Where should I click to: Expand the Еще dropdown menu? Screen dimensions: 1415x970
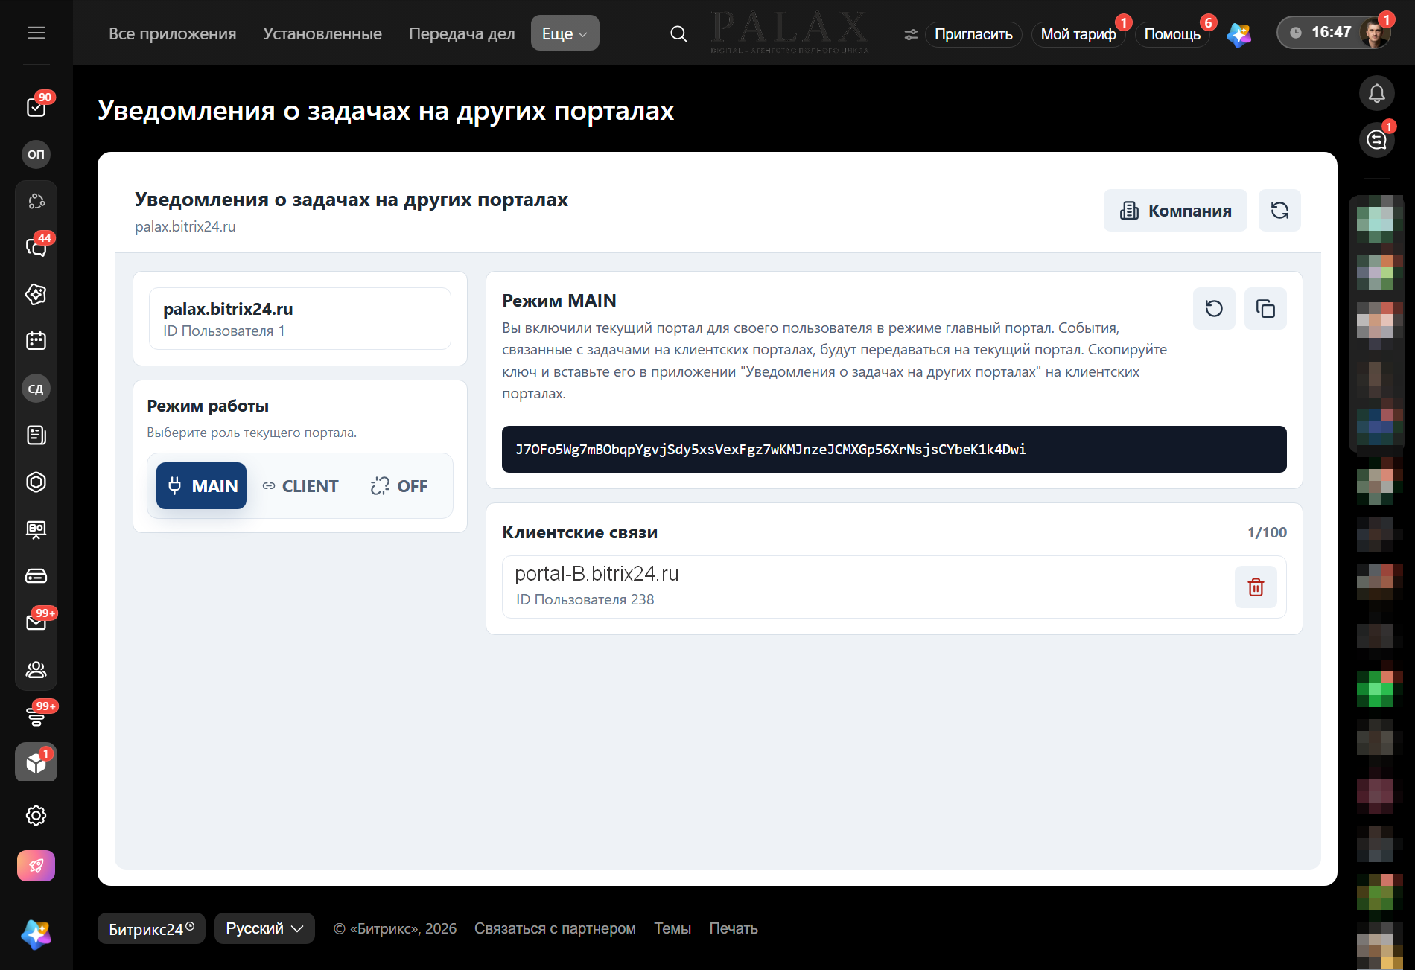[565, 33]
